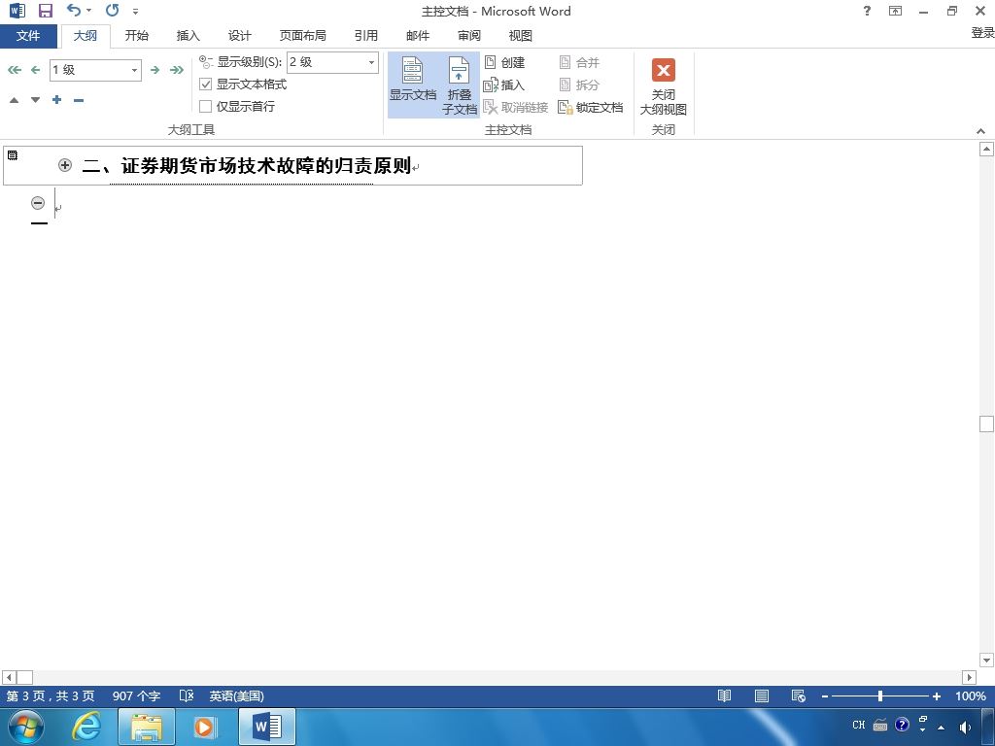Open the 审阅 ribbon tab
The image size is (995, 746).
(469, 36)
